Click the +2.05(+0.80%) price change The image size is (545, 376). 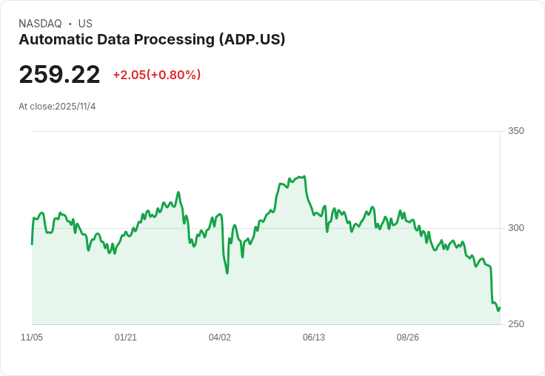pyautogui.click(x=157, y=75)
